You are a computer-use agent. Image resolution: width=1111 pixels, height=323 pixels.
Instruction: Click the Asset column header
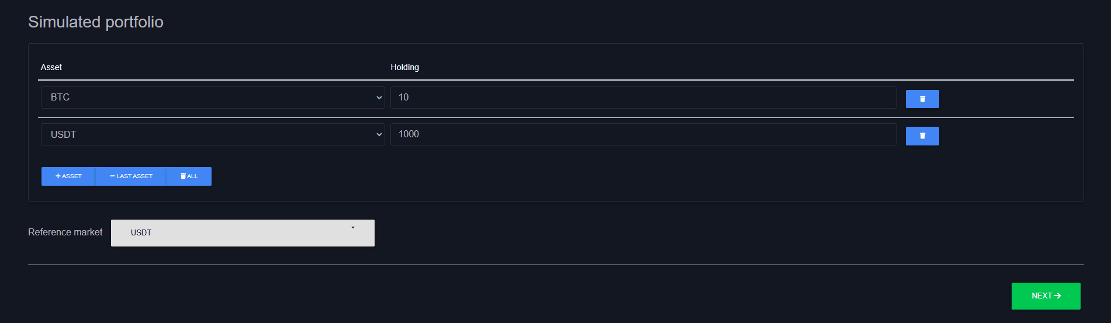coord(51,67)
